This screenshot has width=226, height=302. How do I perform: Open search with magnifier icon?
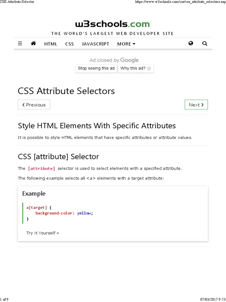(205, 44)
